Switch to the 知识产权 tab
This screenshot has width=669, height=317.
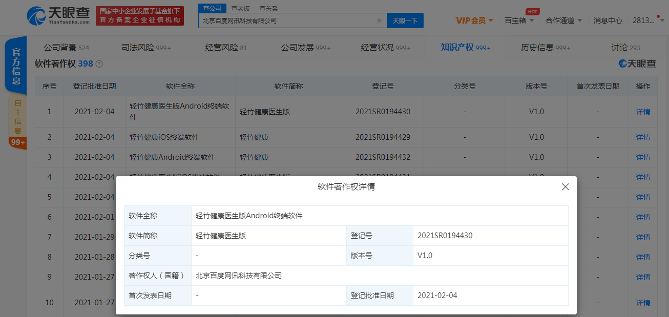[466, 48]
